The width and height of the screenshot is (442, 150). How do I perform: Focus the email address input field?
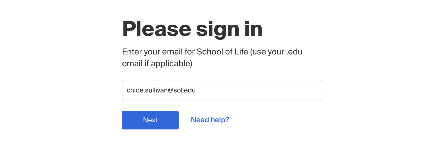pos(222,90)
